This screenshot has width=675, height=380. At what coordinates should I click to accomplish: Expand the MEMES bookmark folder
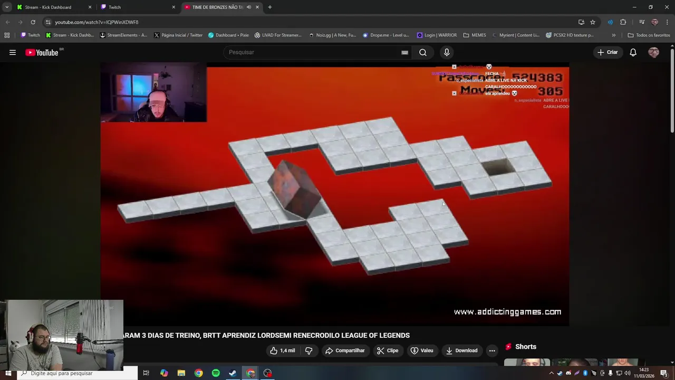coord(475,35)
